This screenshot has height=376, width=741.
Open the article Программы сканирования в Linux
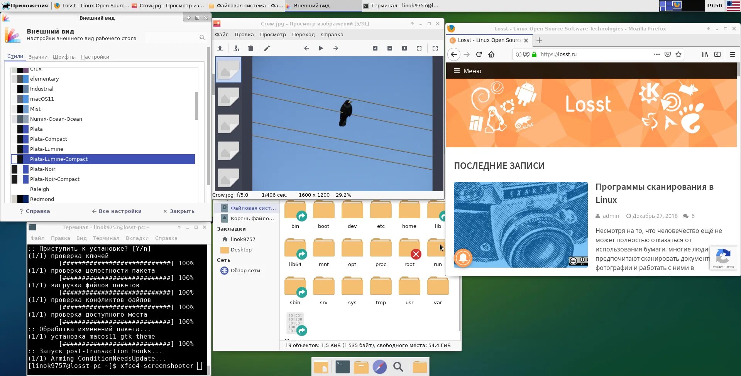tap(655, 193)
